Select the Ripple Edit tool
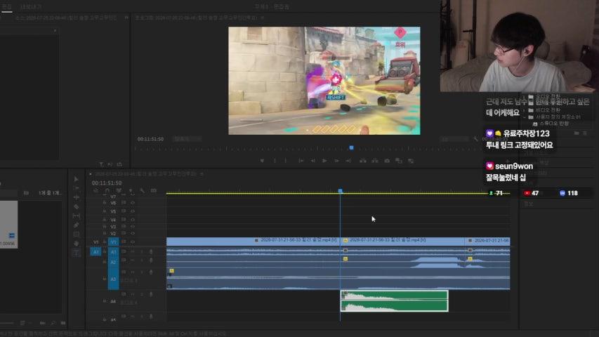 pyautogui.click(x=76, y=197)
